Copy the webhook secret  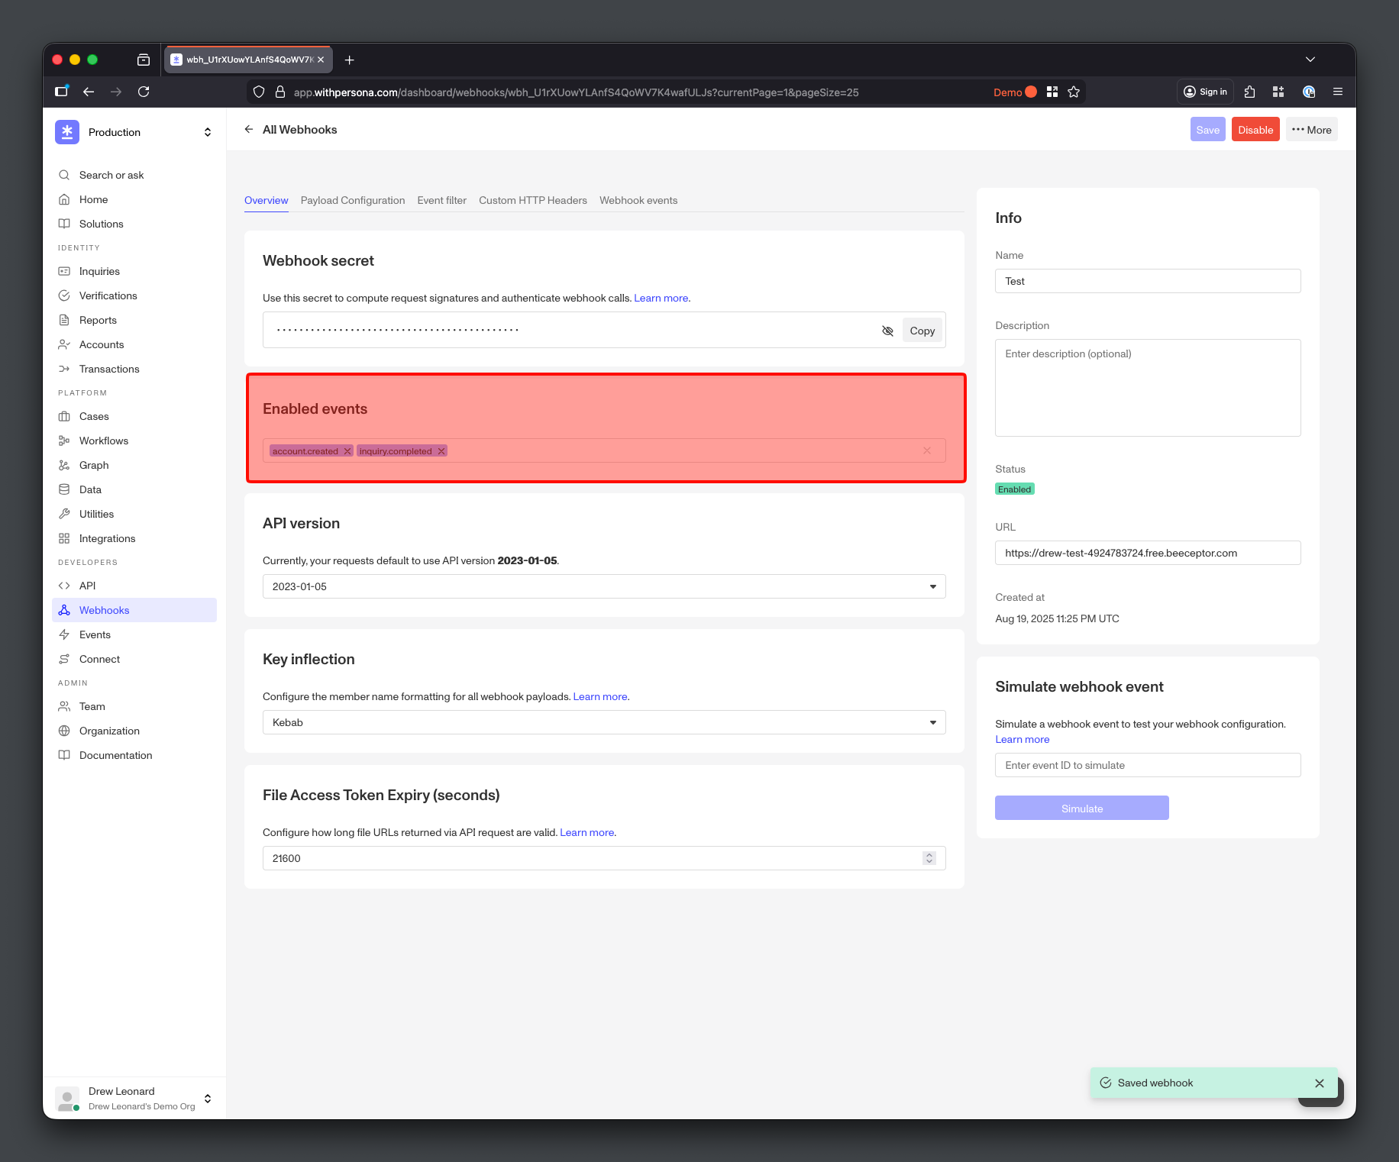click(922, 330)
